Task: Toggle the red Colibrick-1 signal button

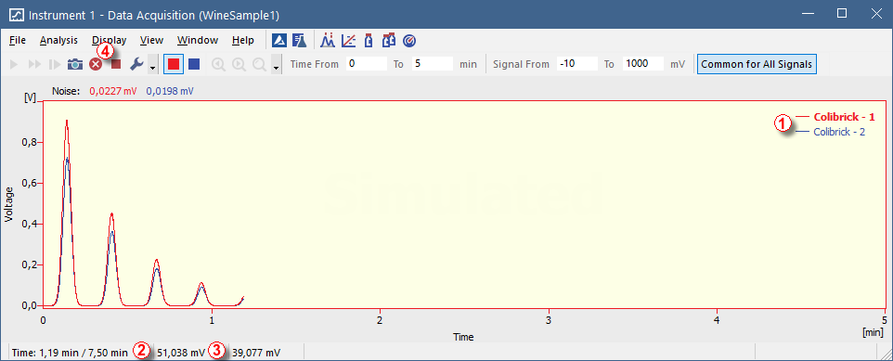Action: tap(174, 64)
